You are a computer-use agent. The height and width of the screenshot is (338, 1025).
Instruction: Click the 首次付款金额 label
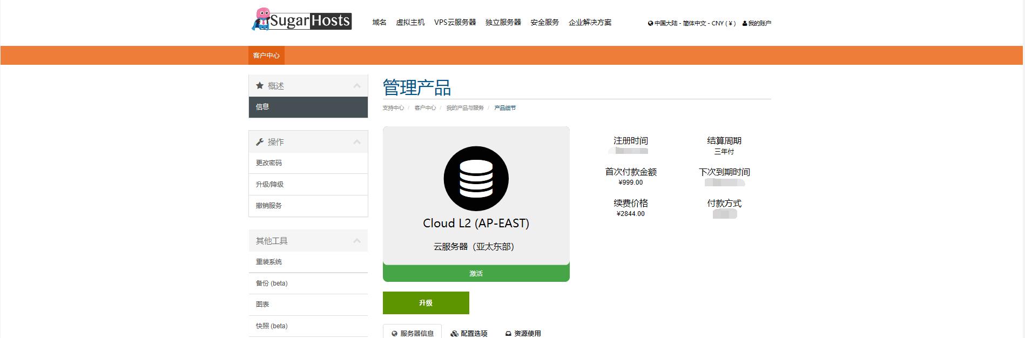click(631, 172)
